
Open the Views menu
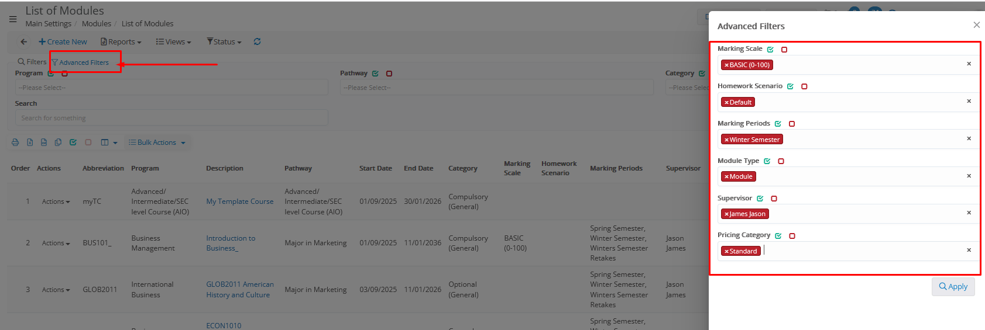click(174, 41)
